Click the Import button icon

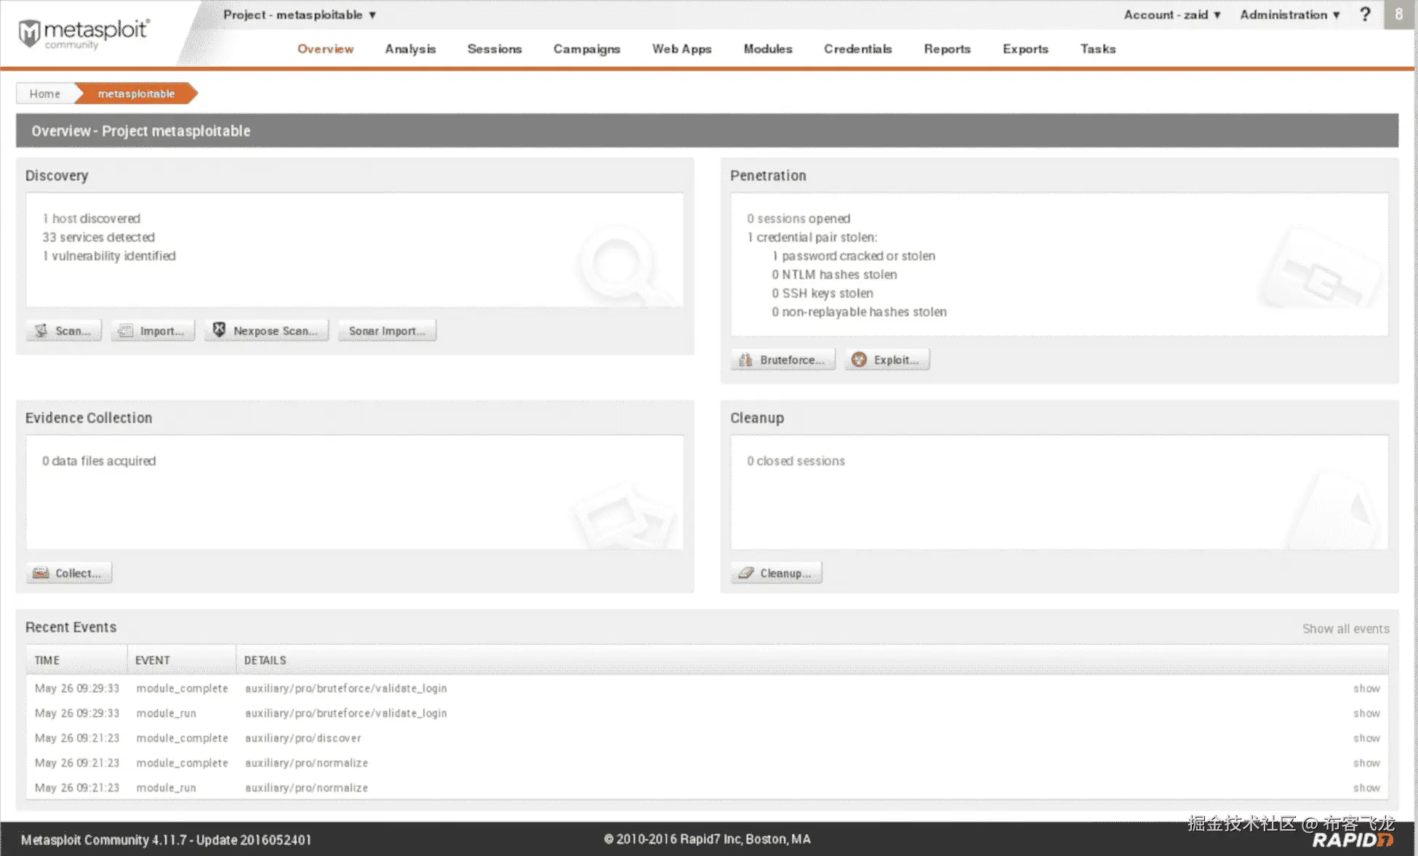(x=126, y=331)
